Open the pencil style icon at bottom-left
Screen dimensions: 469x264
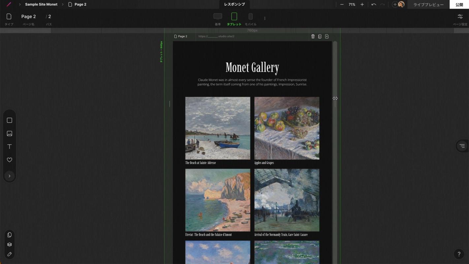click(x=10, y=254)
